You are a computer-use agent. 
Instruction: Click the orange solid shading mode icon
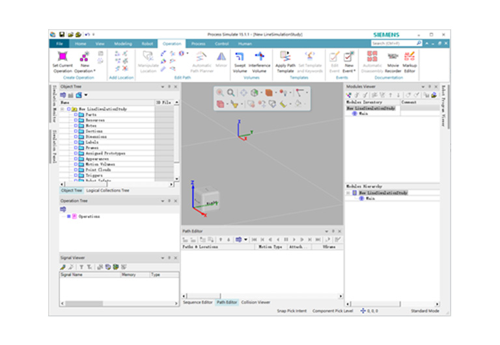point(269,93)
